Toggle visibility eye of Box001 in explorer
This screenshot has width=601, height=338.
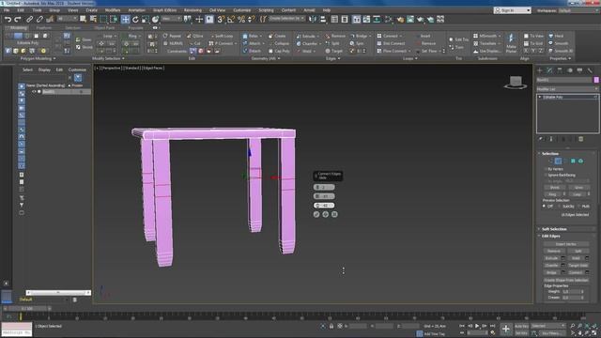34,92
